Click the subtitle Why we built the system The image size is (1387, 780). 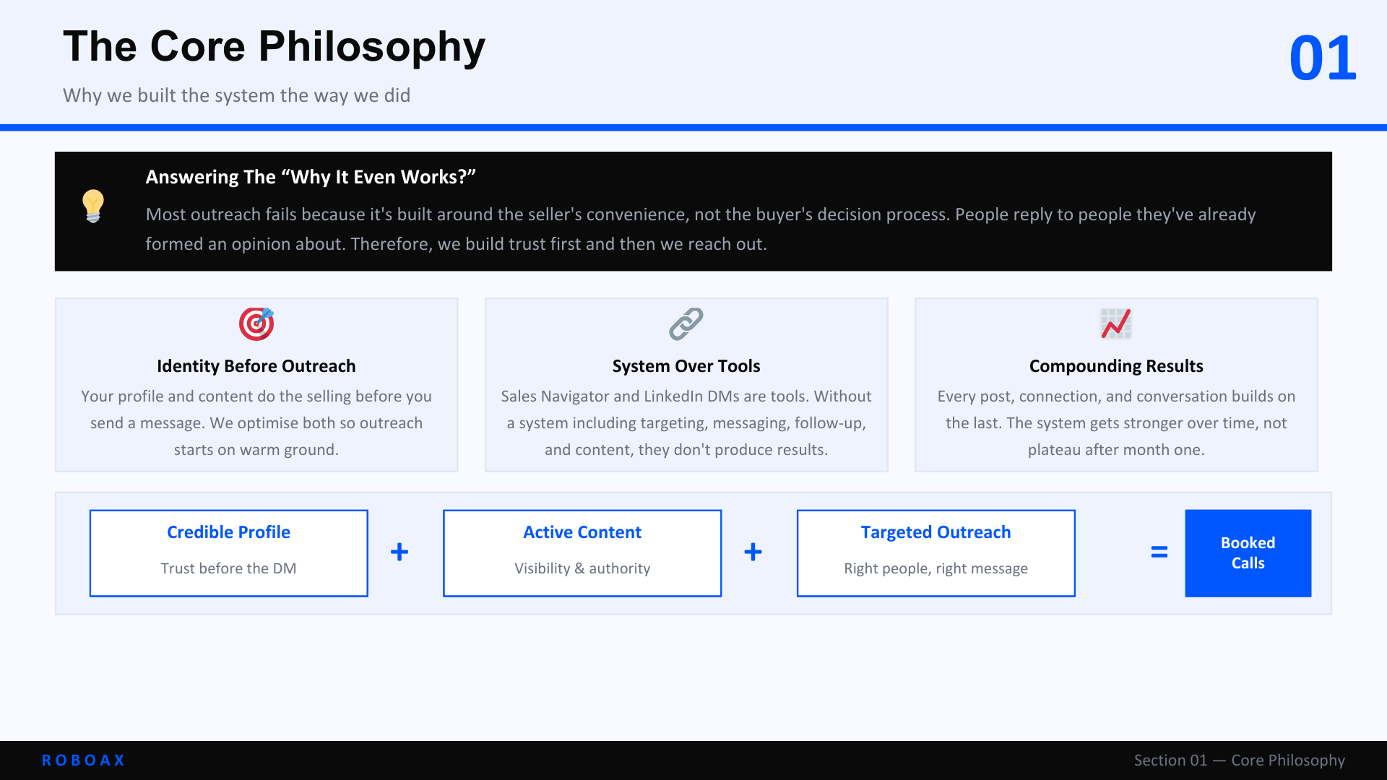(x=236, y=95)
